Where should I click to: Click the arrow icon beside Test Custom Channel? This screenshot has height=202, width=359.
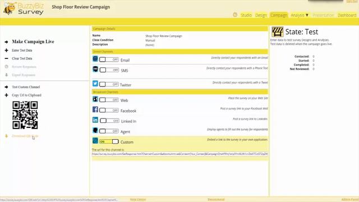tap(6, 87)
